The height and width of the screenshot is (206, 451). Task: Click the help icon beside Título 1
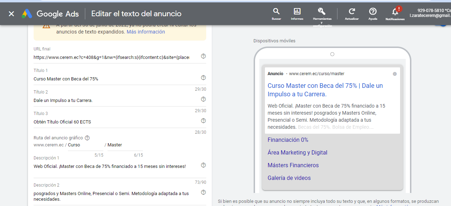click(203, 78)
